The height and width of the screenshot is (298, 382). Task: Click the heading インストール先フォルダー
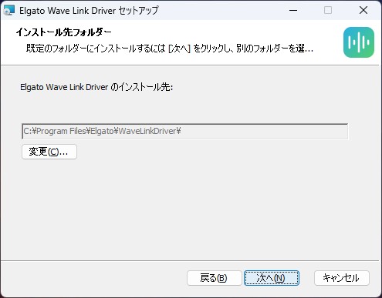tap(63, 32)
